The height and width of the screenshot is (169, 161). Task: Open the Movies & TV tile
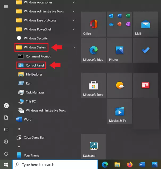(x=119, y=111)
